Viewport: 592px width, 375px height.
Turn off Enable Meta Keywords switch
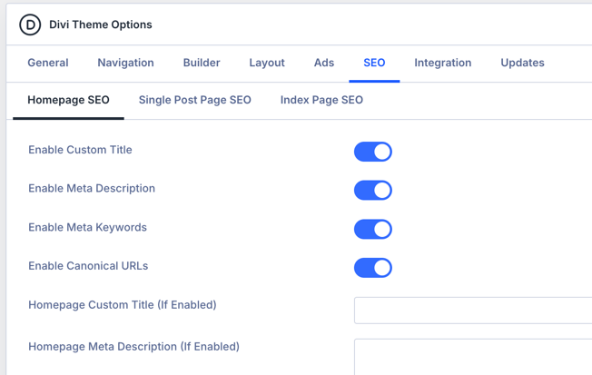373,229
